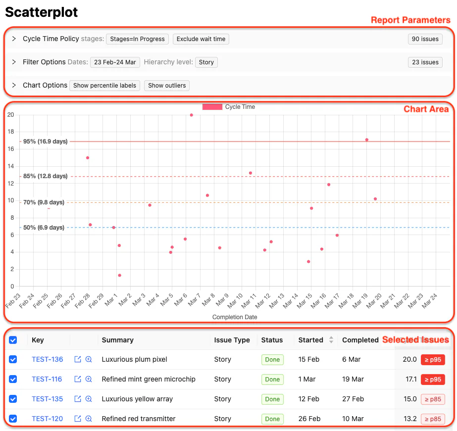
Task: Click the Story hierarchy level tag
Action: point(206,62)
